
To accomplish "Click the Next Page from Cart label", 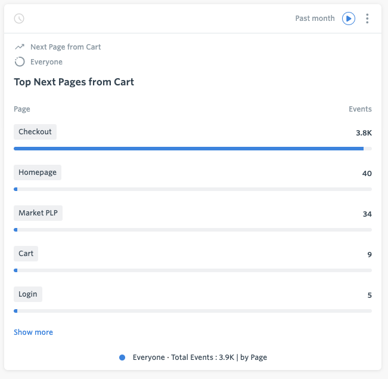I will pos(66,47).
